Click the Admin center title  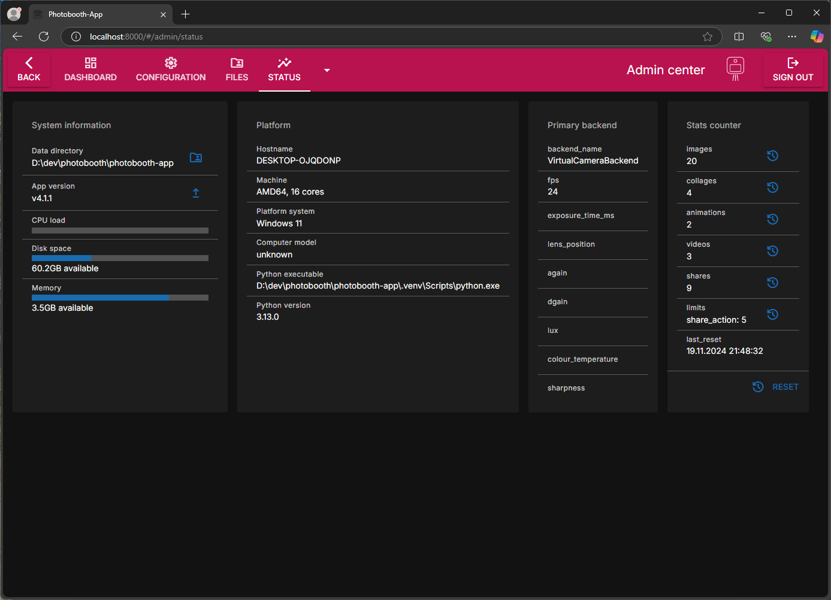pos(666,70)
